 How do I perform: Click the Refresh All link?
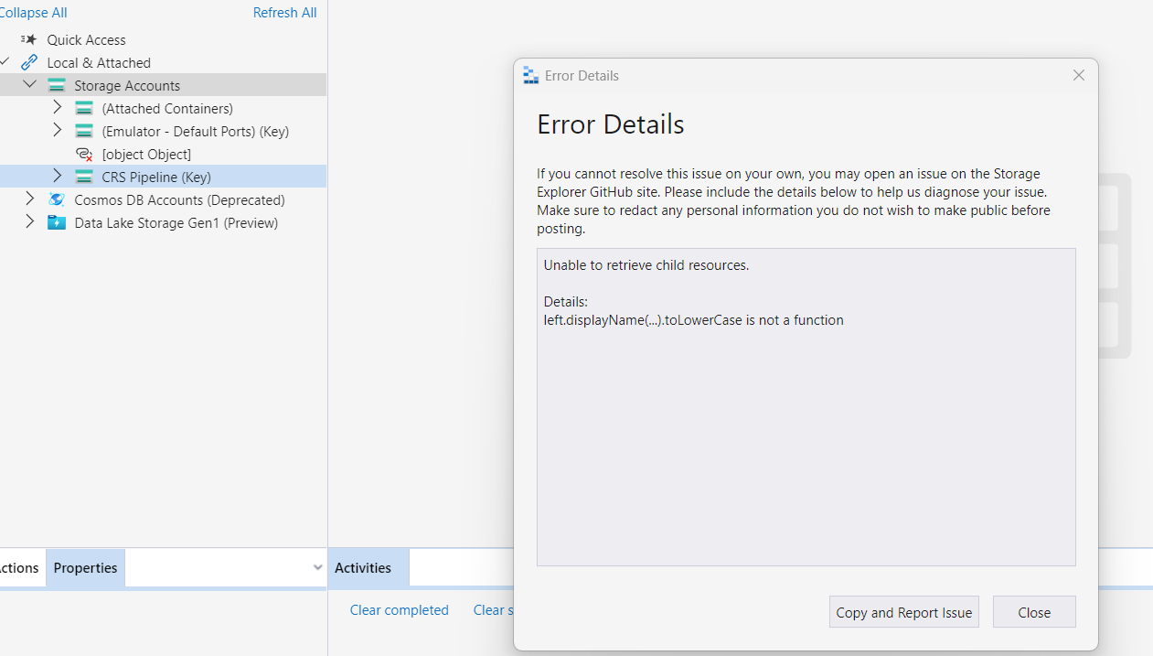[283, 12]
